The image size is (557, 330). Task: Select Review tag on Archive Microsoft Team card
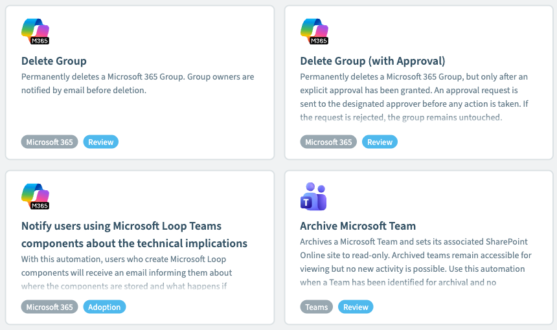pyautogui.click(x=356, y=307)
